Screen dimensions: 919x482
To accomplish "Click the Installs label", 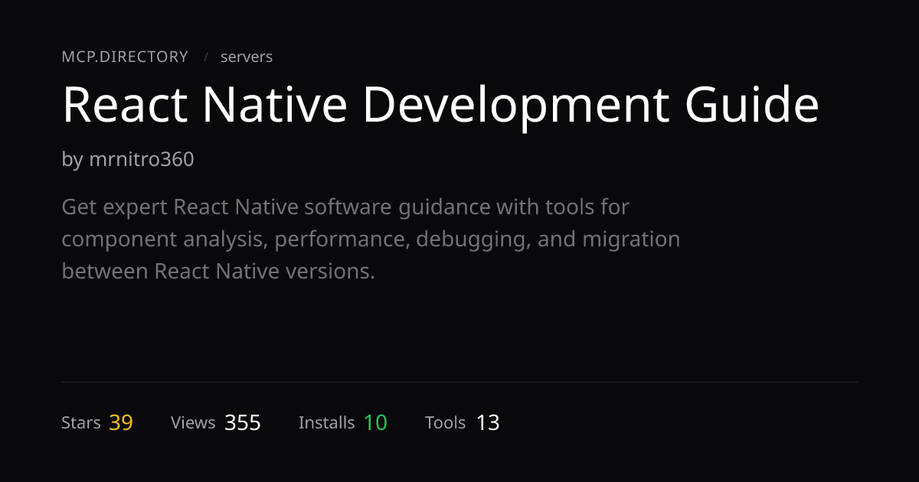I will point(327,423).
